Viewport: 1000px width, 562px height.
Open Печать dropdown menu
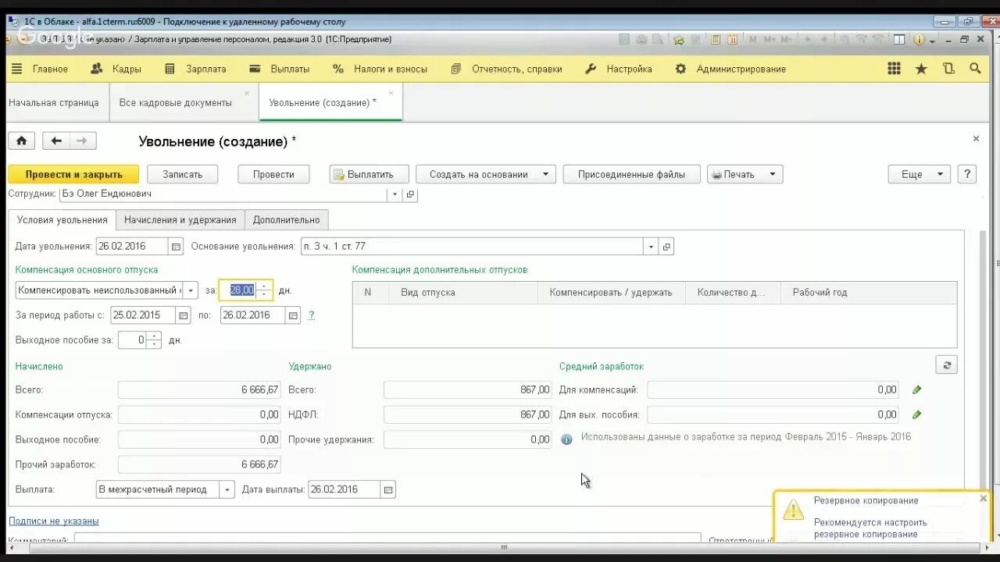click(x=745, y=174)
